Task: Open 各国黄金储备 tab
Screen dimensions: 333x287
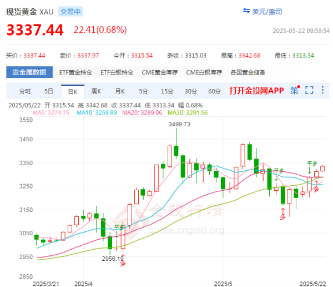Action: [x=248, y=72]
